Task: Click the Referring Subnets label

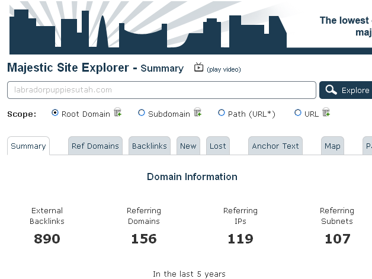Action: click(x=337, y=216)
